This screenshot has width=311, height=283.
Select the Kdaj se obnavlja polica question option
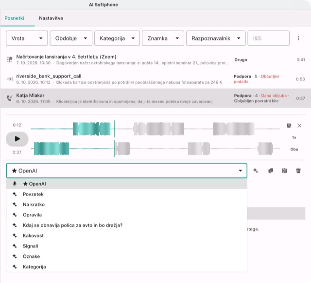[126, 225]
